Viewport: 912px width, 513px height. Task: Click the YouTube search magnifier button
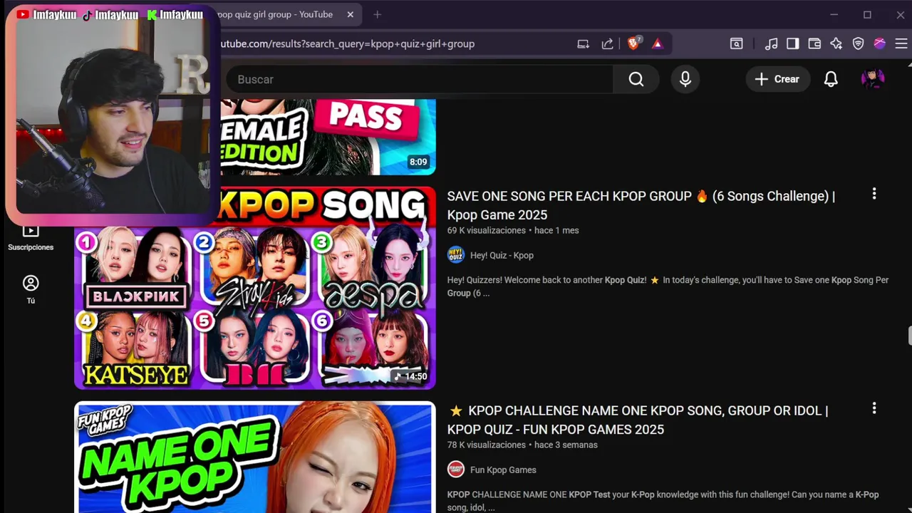[636, 79]
